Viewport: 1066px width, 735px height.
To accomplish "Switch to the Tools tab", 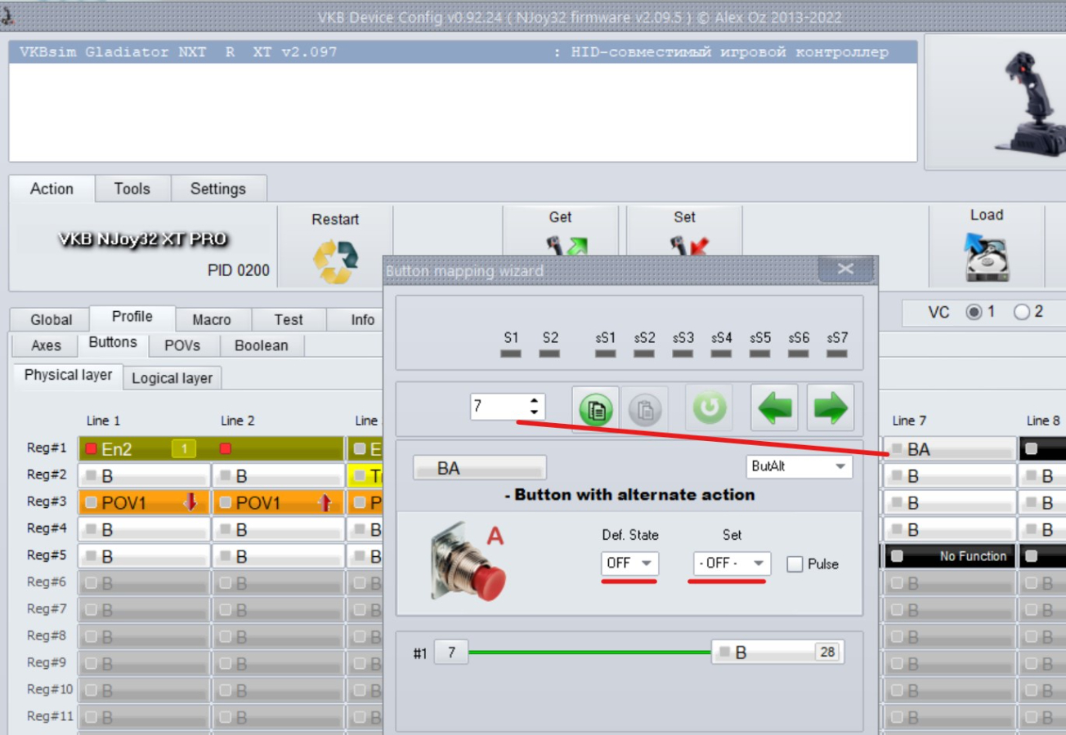I will coord(132,189).
